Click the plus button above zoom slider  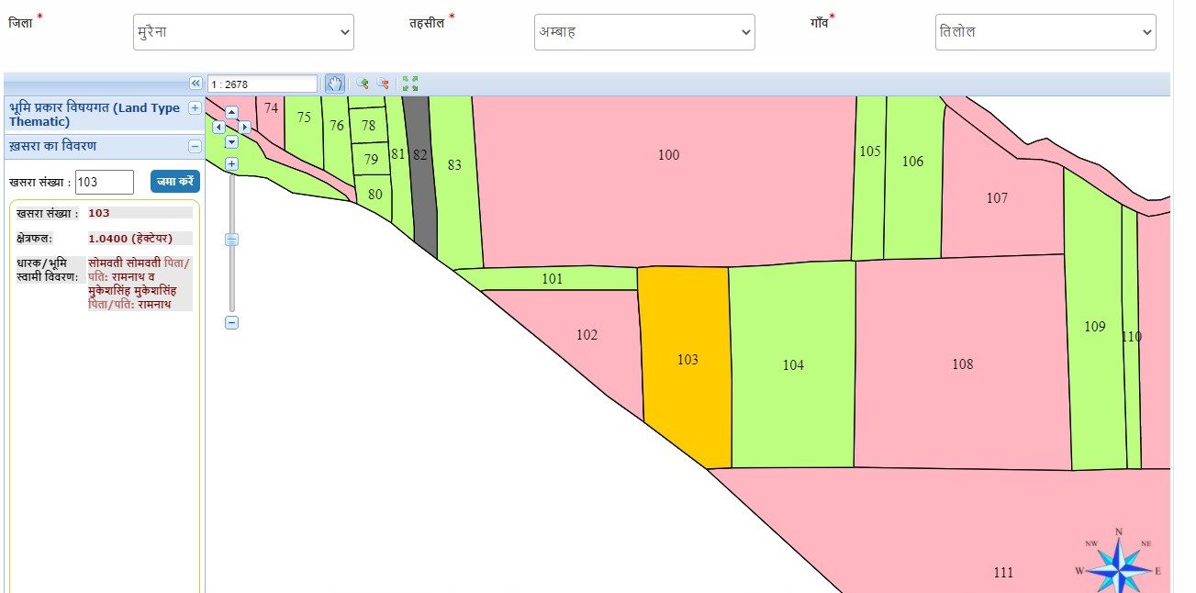point(232,163)
